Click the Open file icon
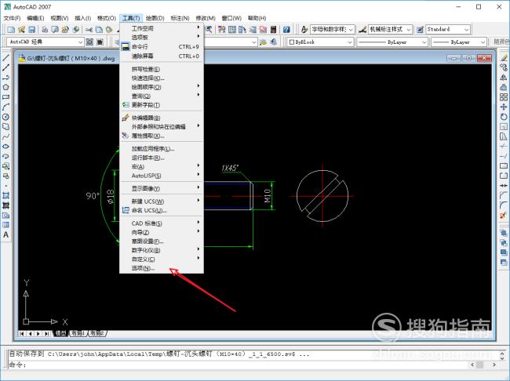This screenshot has height=381, width=510. coord(21,30)
